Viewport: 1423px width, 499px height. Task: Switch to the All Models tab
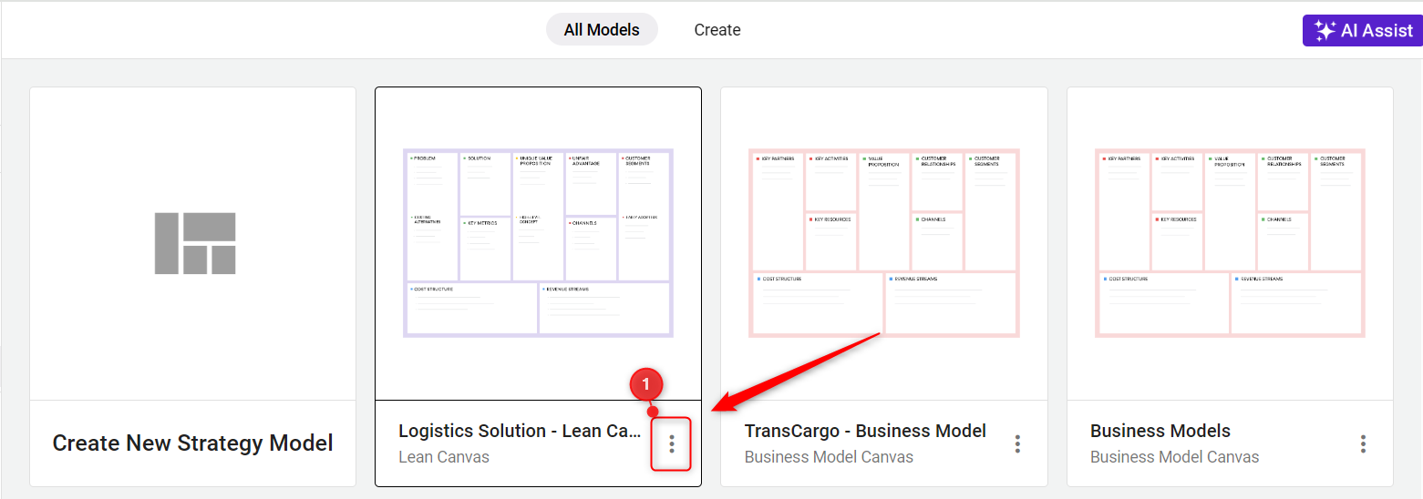(602, 30)
